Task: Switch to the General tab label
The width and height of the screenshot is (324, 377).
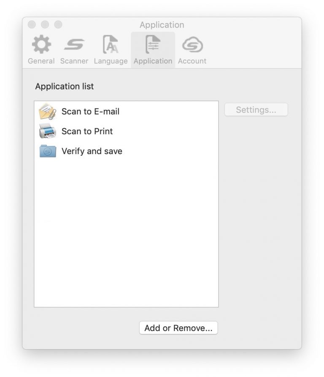Action: tap(41, 61)
